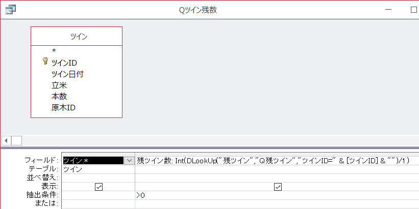Click the 並べ替え cell under the ツイン.* column
419x209 pixels.
[97, 177]
